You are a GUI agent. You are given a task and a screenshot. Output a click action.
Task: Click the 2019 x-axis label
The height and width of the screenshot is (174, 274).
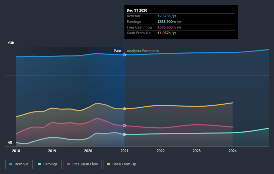pos(52,151)
